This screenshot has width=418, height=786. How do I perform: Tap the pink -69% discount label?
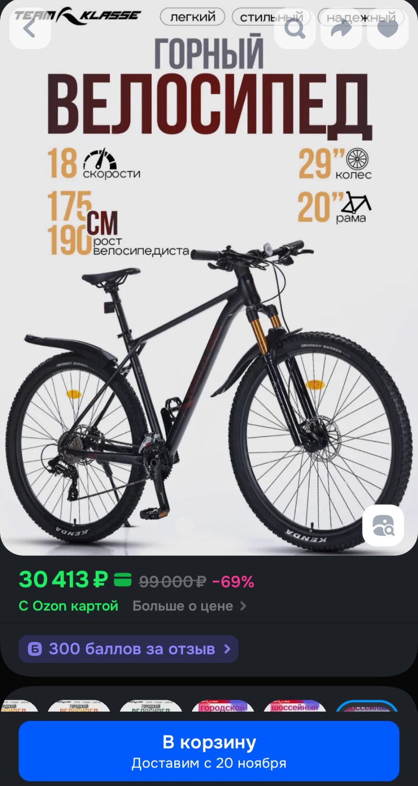click(x=233, y=581)
